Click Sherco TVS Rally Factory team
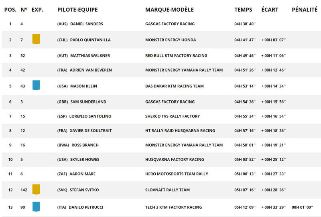321x217 pixels. 172,116
